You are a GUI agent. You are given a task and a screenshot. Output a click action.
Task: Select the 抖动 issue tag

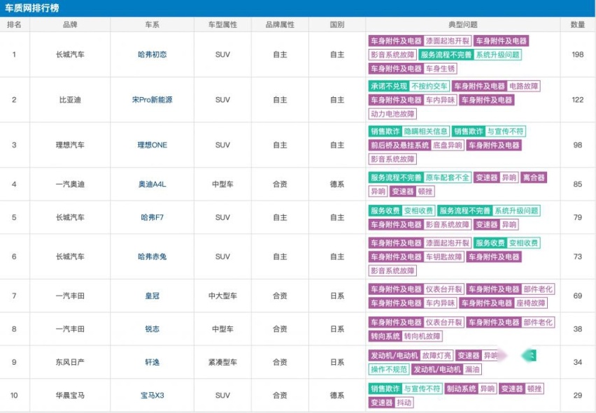pos(404,403)
